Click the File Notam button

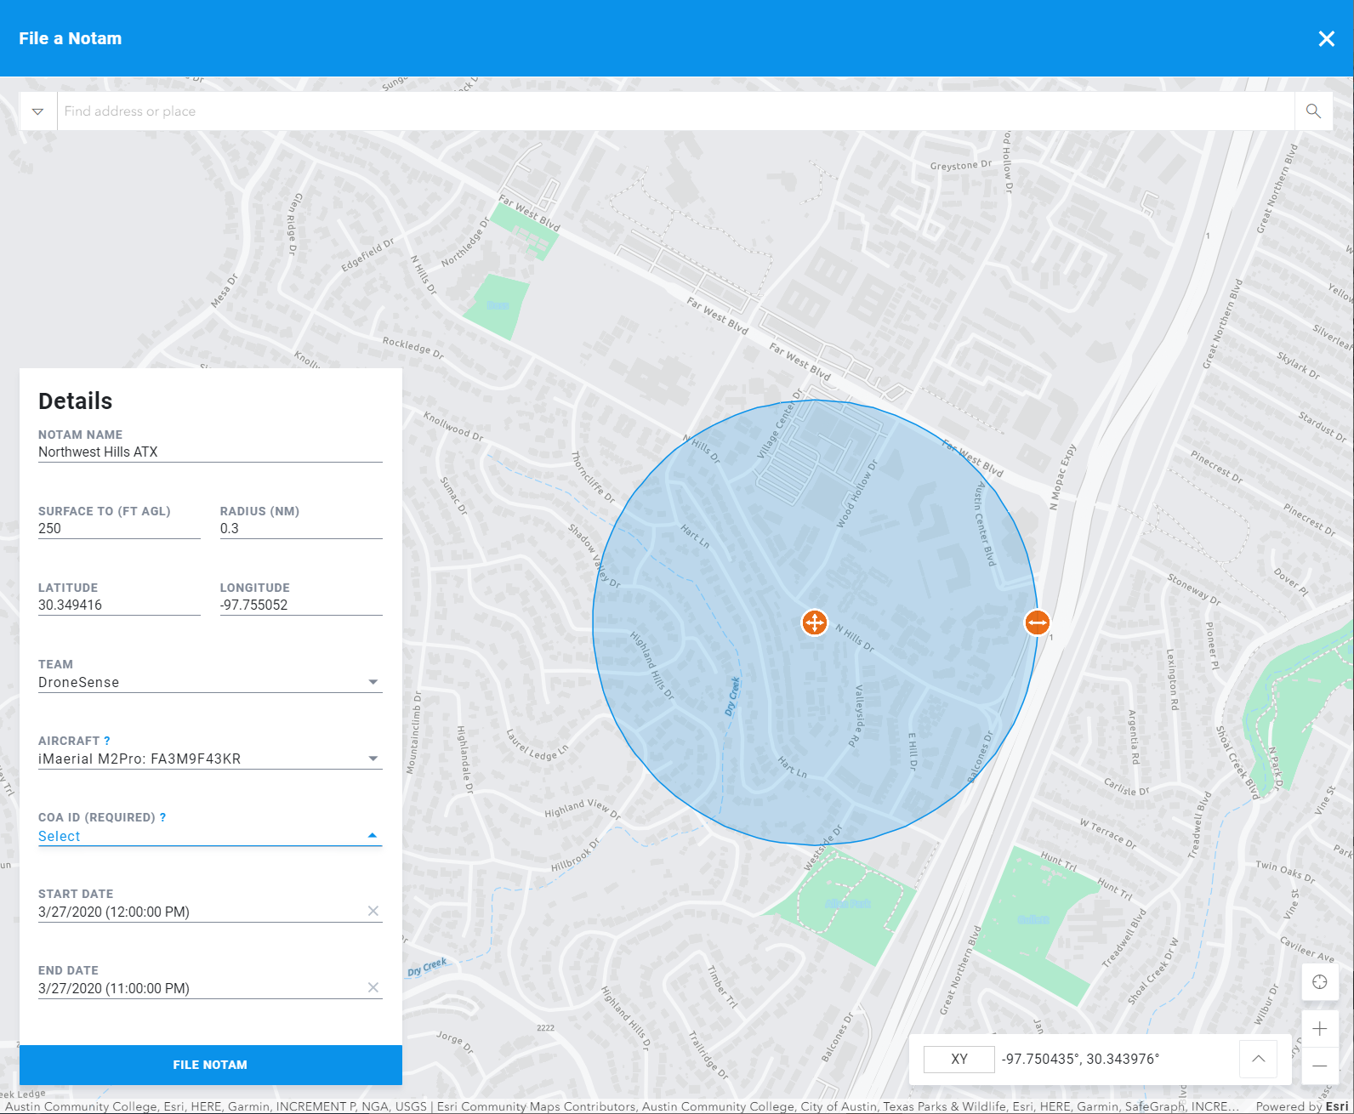[210, 1065]
